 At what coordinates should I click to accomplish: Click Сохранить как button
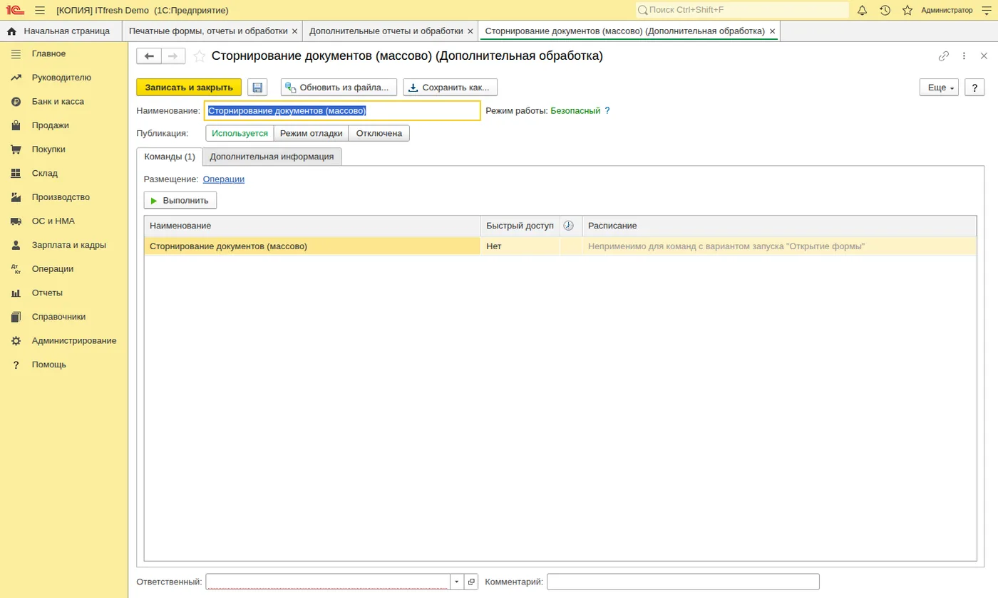[x=451, y=88]
